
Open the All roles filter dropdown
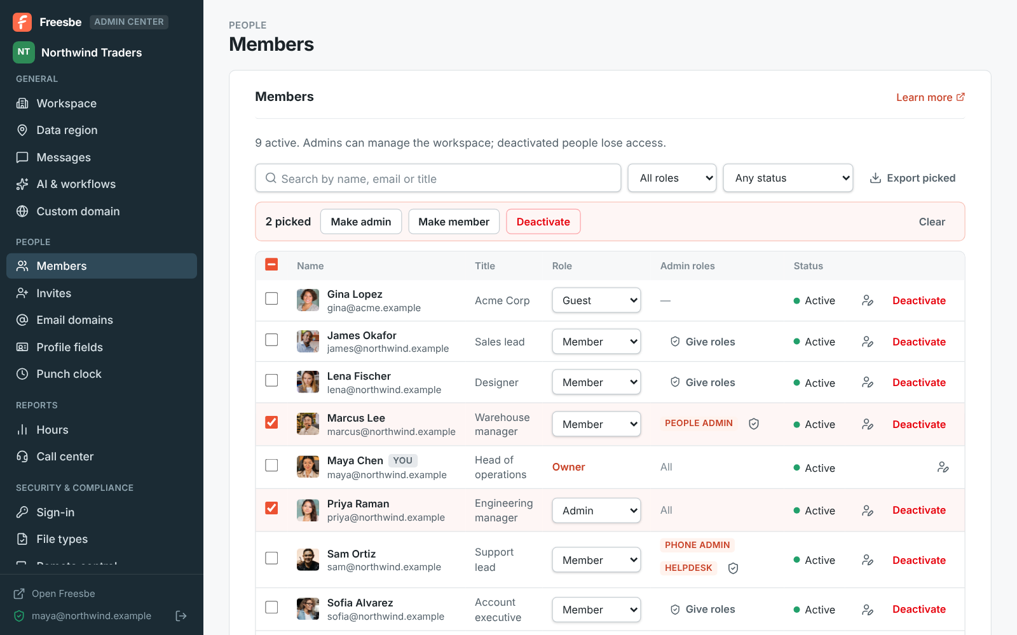pyautogui.click(x=672, y=178)
